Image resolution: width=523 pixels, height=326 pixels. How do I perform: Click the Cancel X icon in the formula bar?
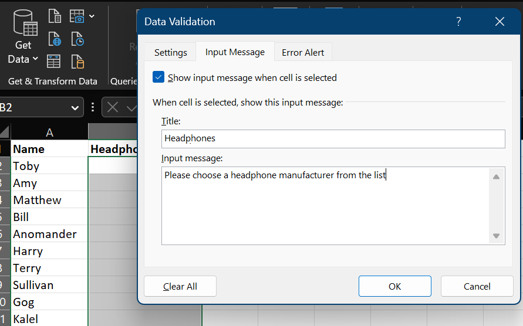(113, 107)
